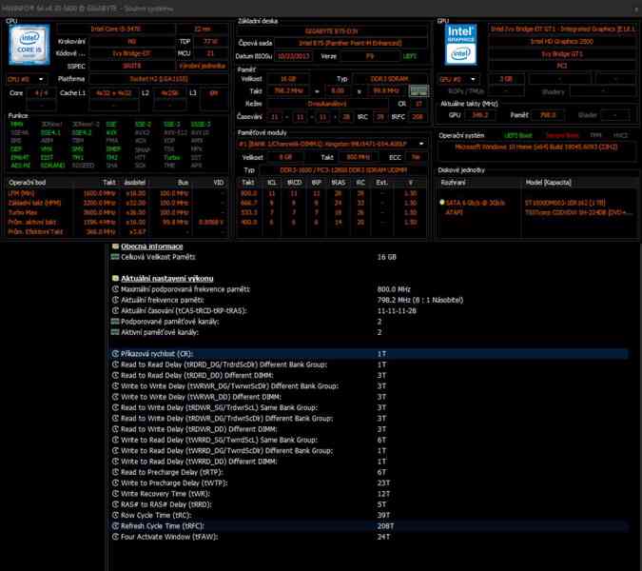Click the Aktuální nastavení výkonu section icon
Image resolution: width=642 pixels, height=571 pixels.
tap(116, 277)
